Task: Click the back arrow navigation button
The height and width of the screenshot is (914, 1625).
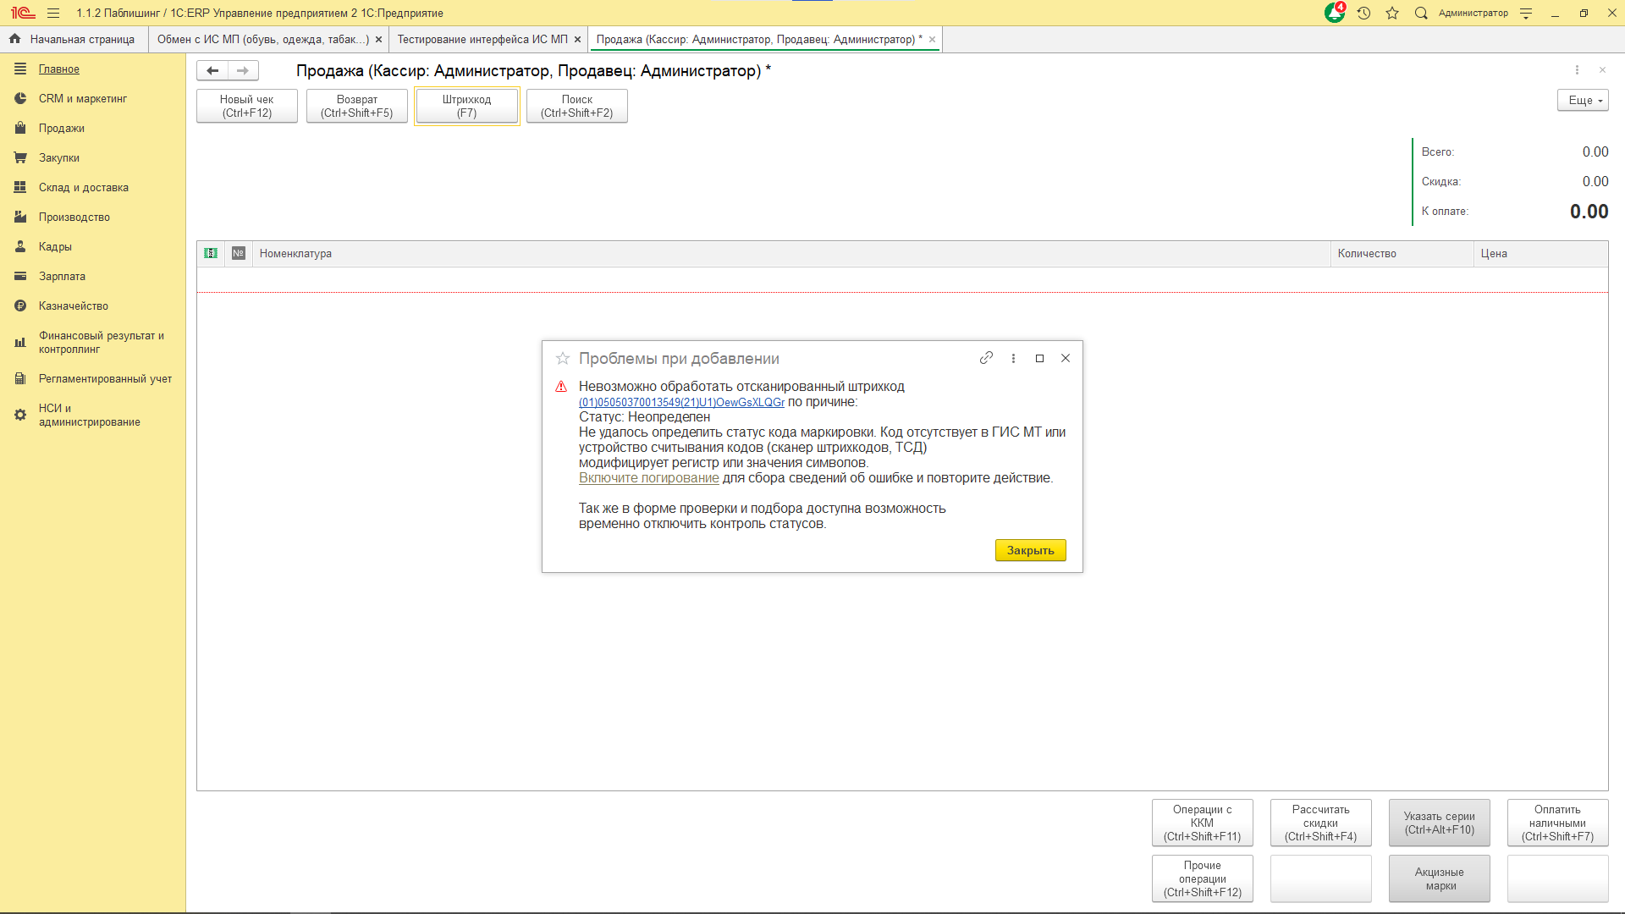Action: tap(212, 70)
